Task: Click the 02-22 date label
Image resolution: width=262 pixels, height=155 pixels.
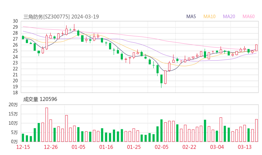Action: click(x=189, y=147)
